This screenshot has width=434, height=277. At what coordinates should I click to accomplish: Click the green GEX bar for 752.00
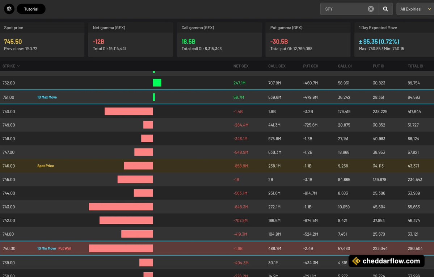[x=157, y=83]
